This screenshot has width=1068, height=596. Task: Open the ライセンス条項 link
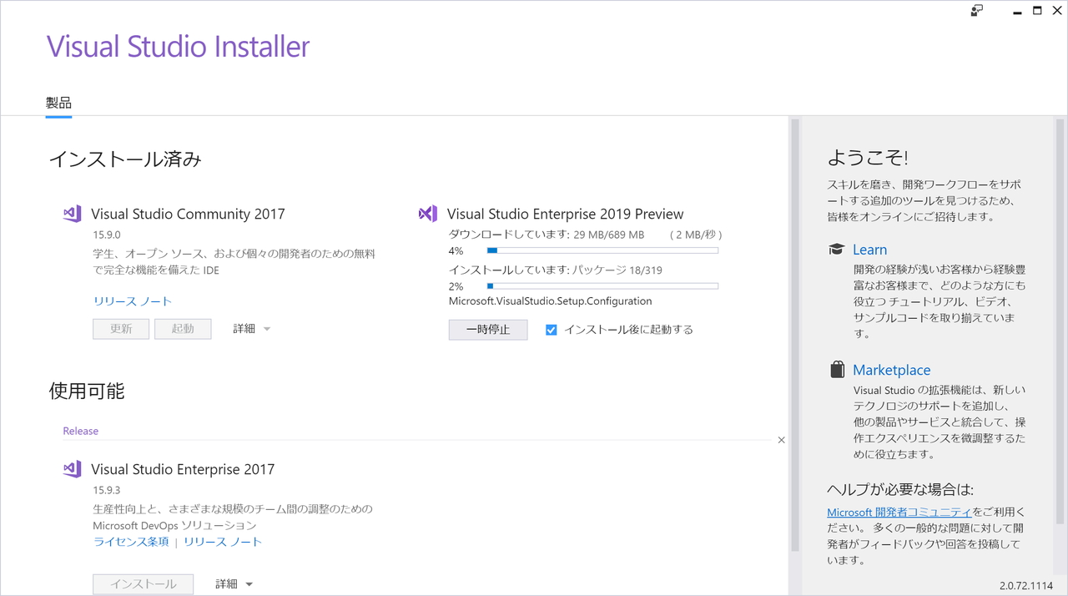[132, 542]
